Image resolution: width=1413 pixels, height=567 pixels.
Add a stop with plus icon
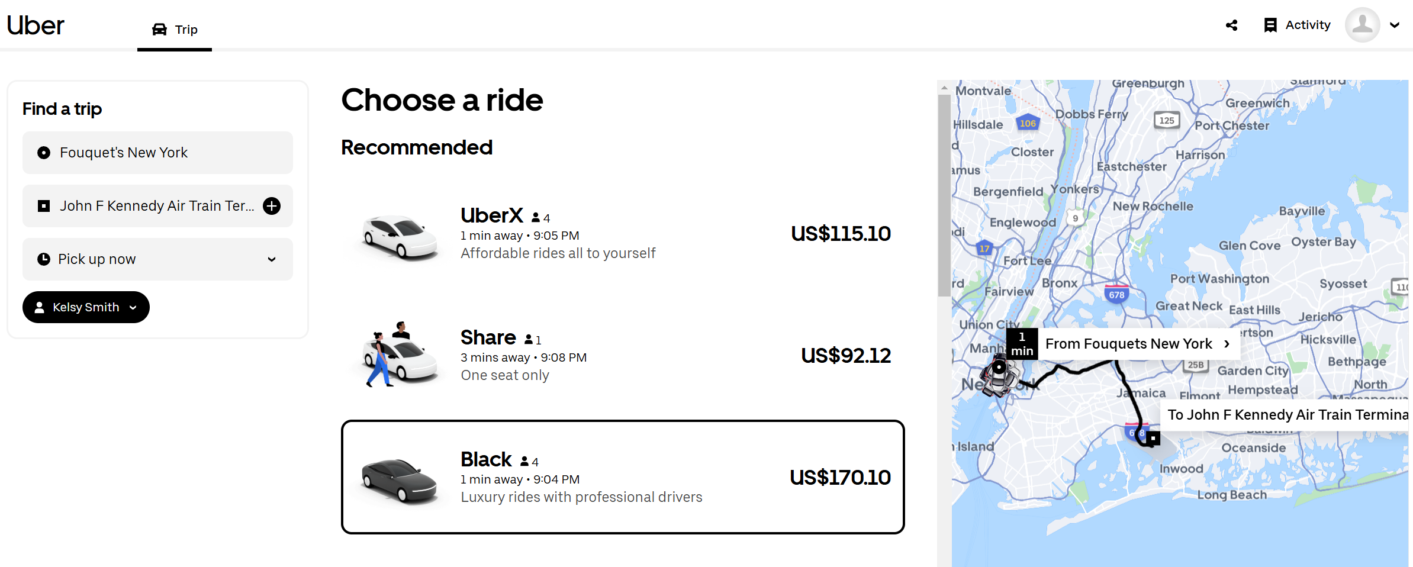point(272,206)
